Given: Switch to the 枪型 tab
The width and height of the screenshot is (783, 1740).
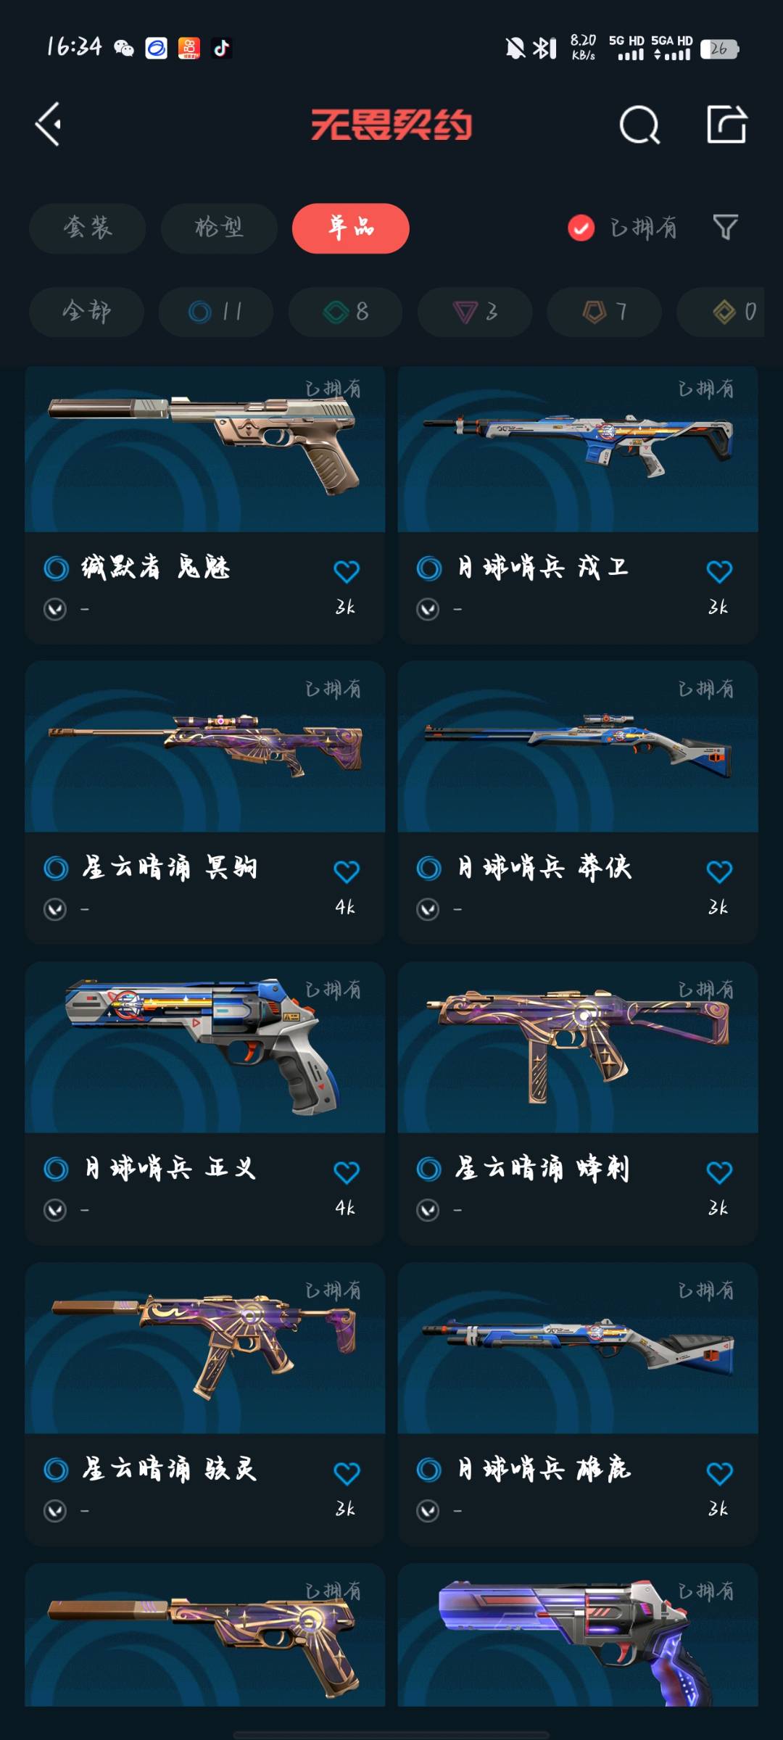Looking at the screenshot, I should tap(219, 228).
